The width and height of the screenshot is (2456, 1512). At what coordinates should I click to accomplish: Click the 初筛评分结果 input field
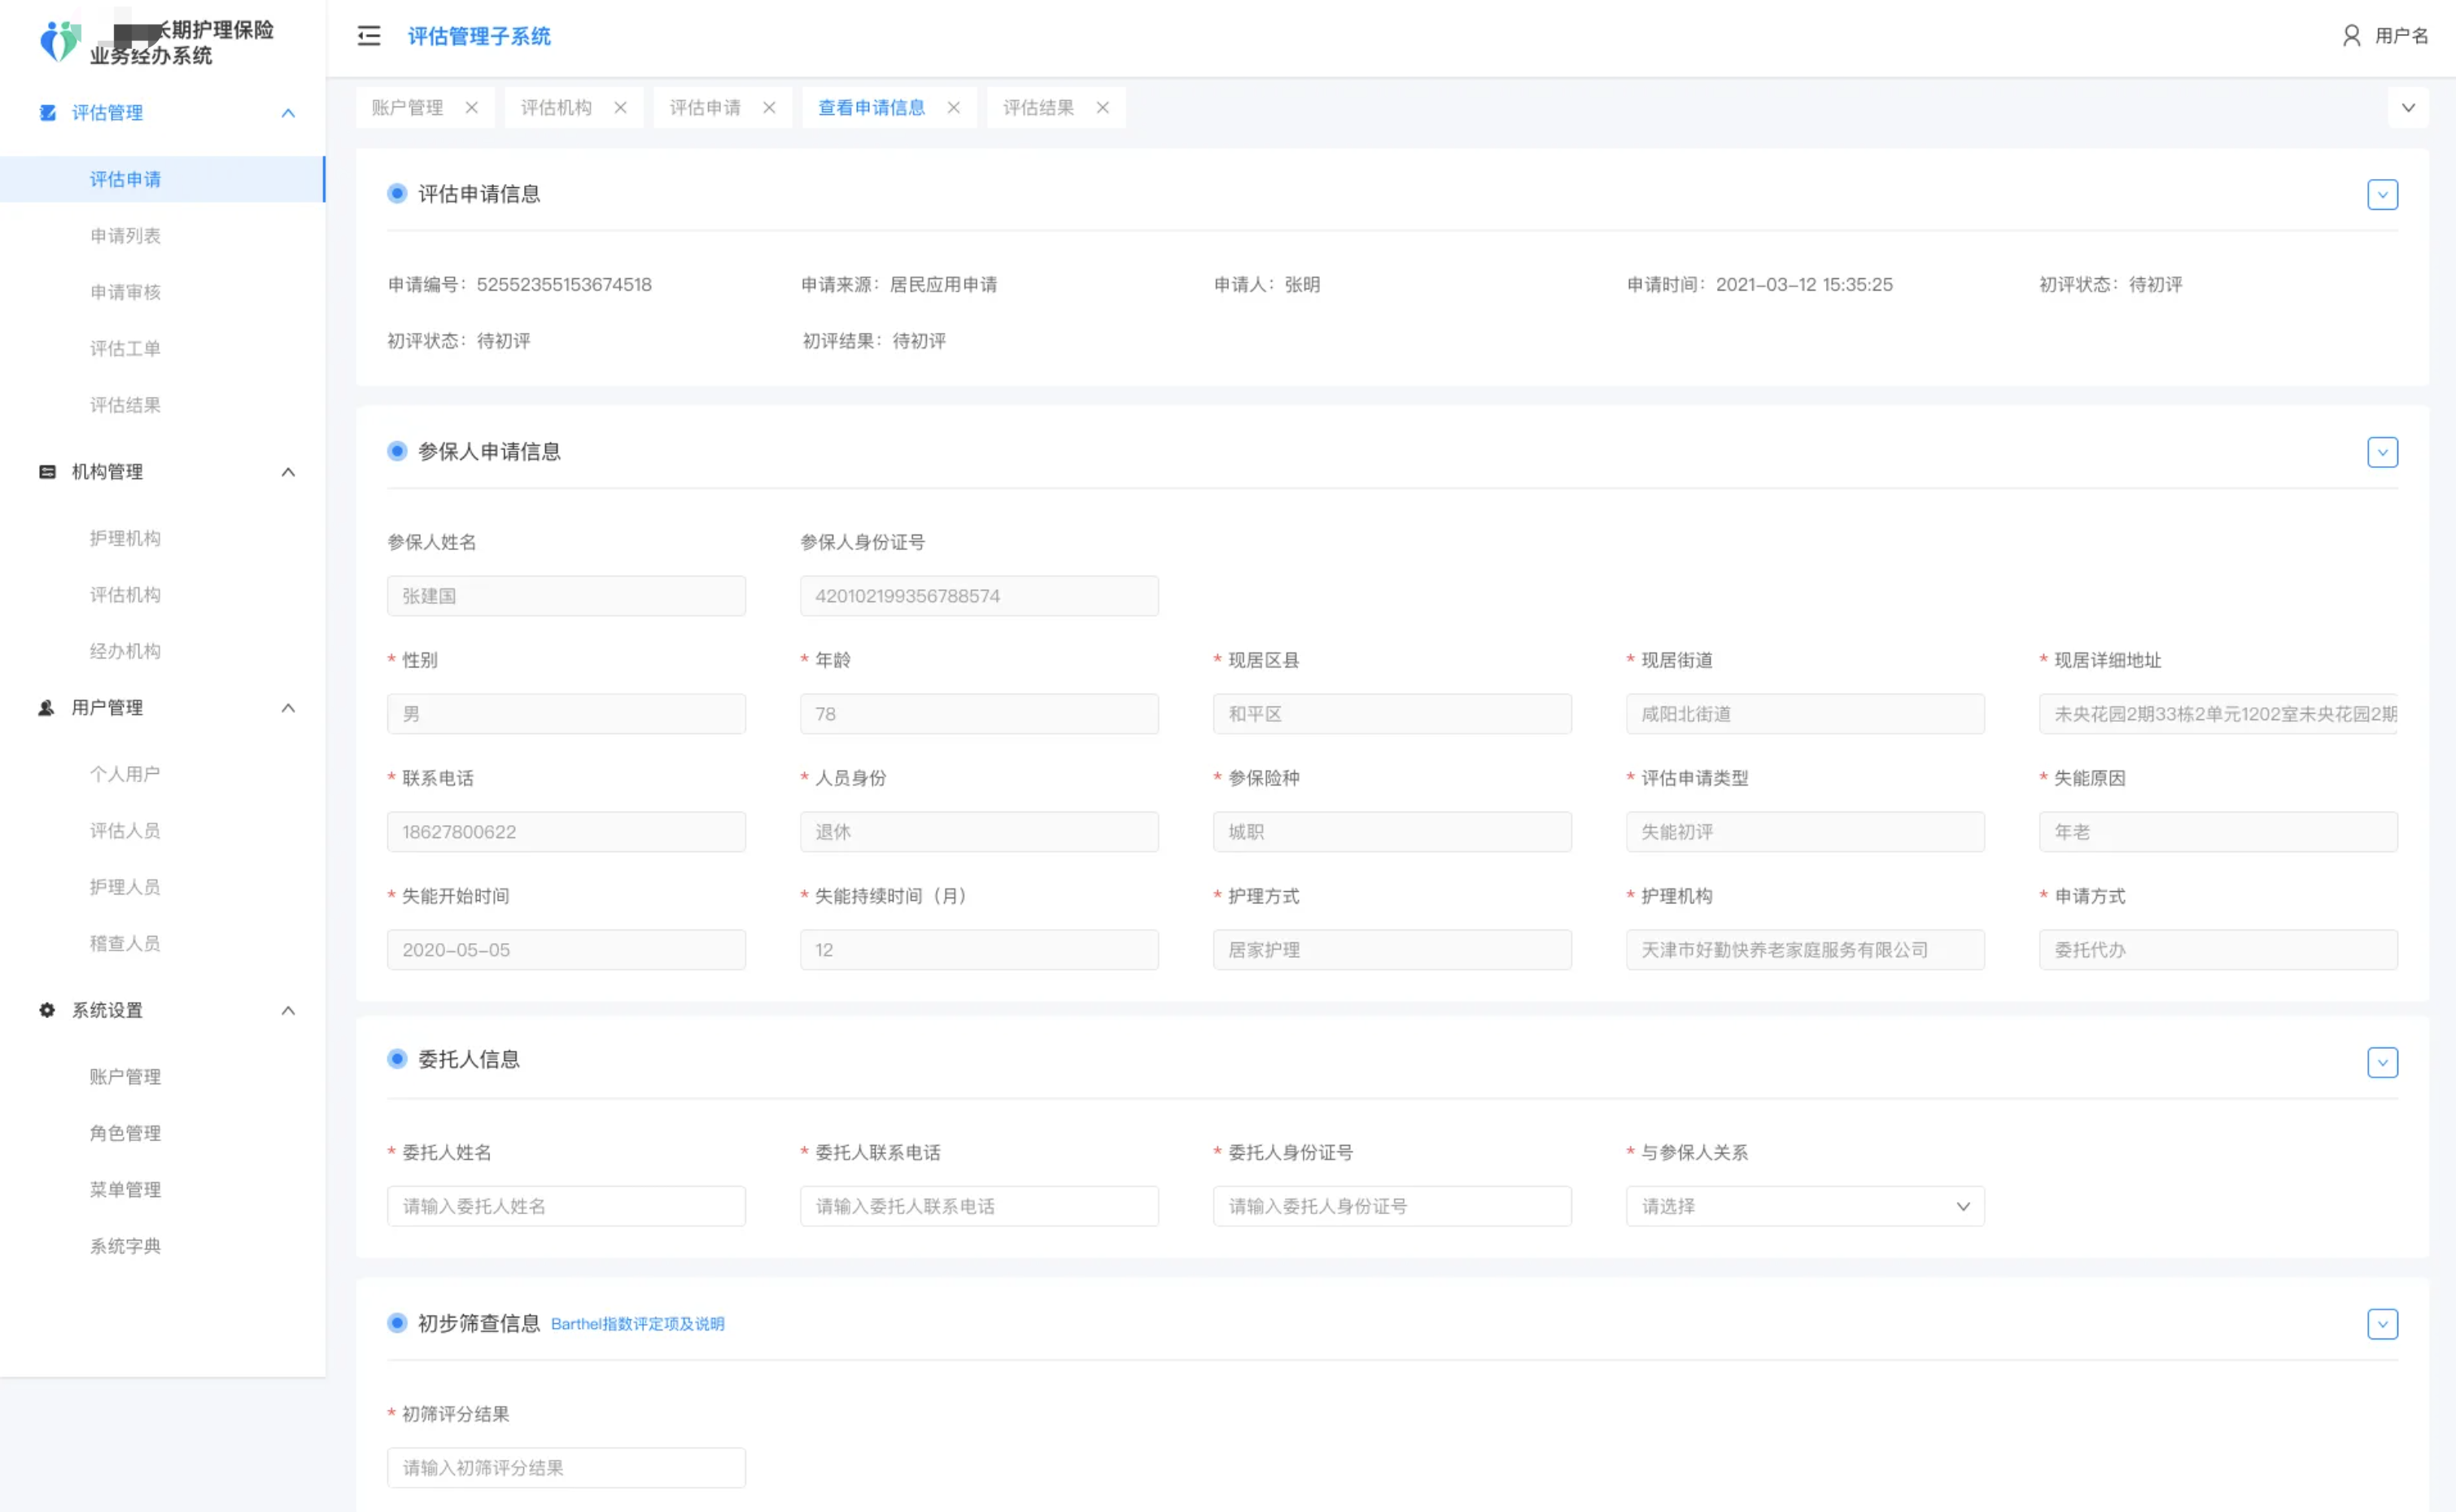tap(566, 1468)
